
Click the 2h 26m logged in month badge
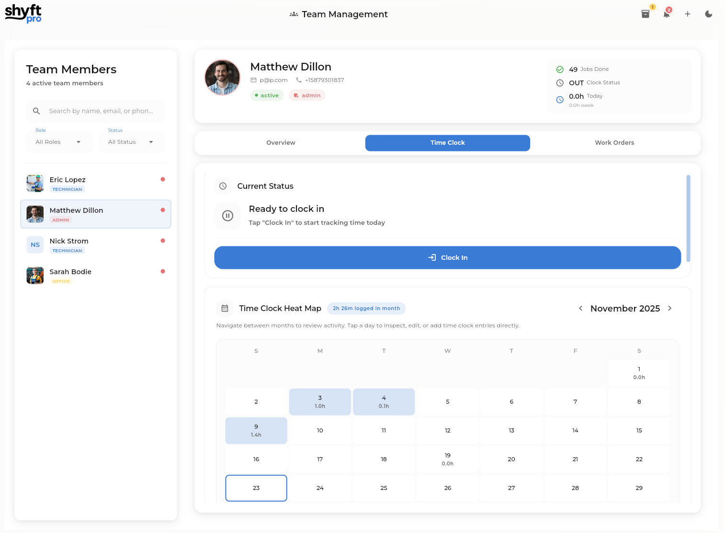(366, 308)
